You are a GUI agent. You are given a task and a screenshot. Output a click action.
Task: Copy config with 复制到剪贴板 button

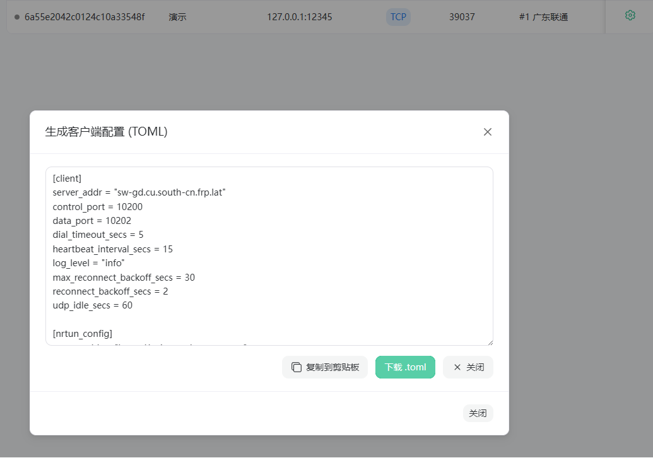tap(325, 367)
